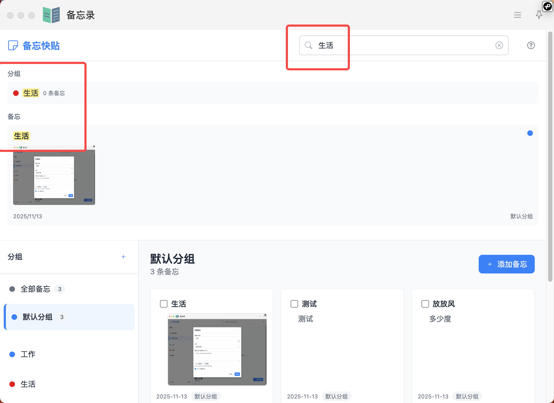554x403 pixels.
Task: Click the search magnifier icon
Action: click(x=308, y=45)
